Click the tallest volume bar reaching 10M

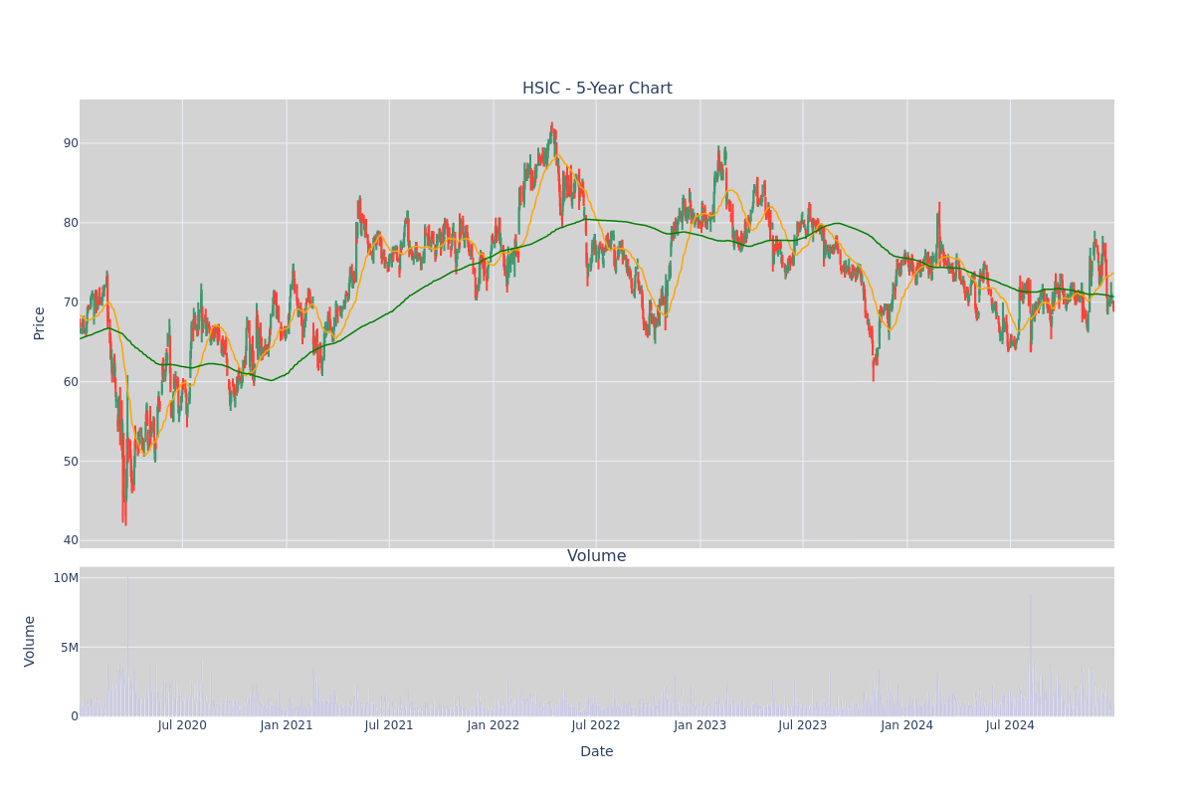coord(127,645)
